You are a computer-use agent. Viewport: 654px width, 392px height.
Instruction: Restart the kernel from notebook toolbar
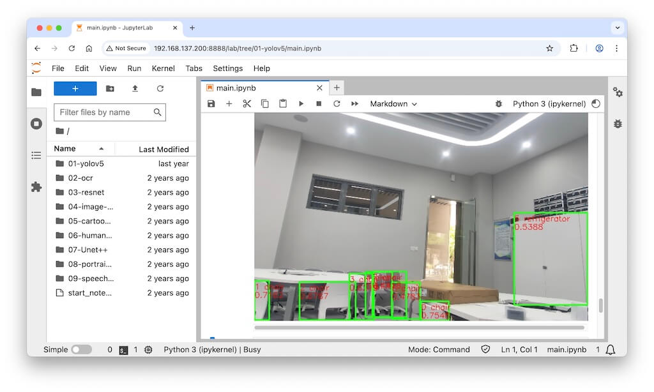[337, 103]
